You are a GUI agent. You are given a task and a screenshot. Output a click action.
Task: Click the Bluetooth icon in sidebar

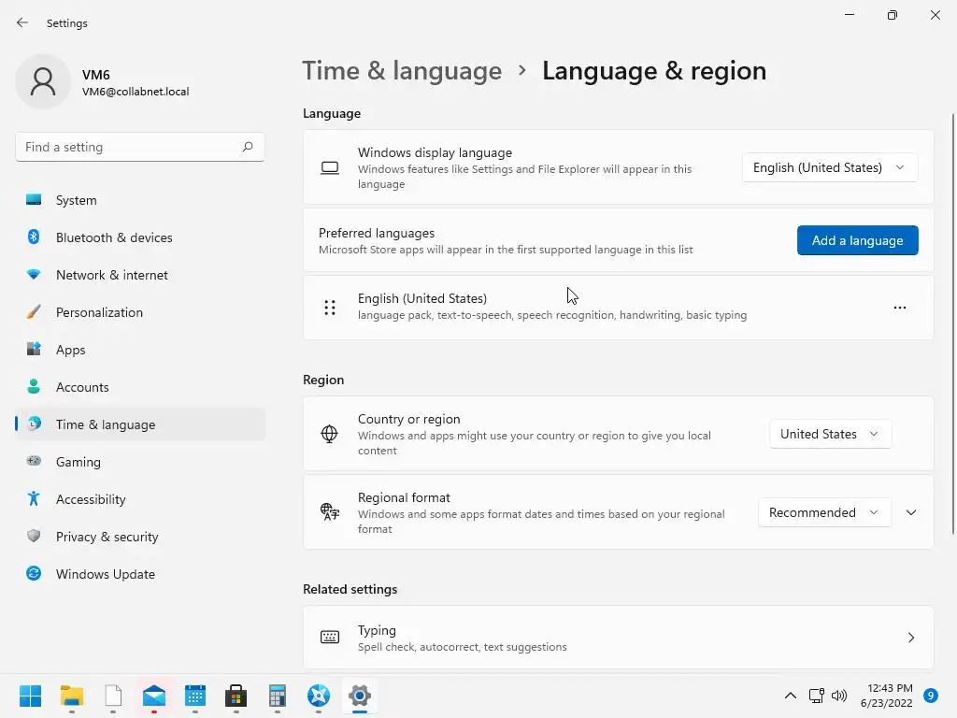(34, 237)
